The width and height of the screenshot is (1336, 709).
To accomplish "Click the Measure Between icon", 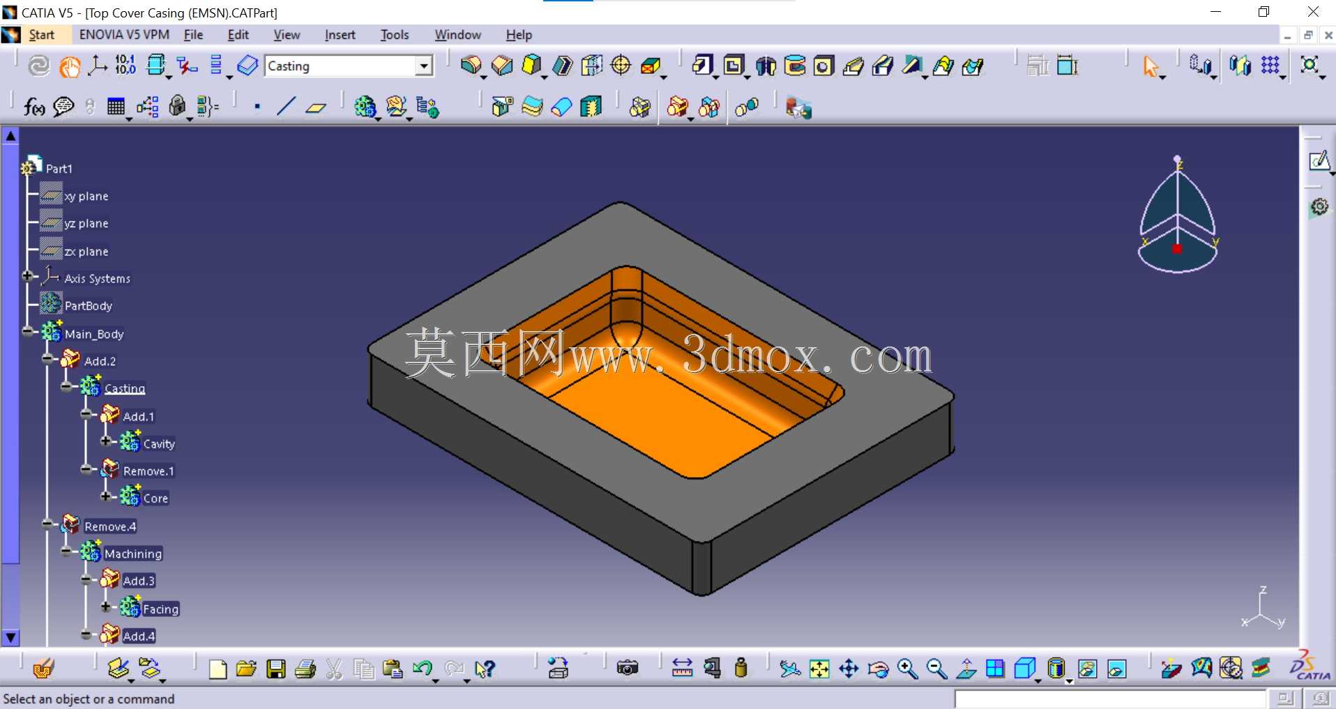I will coord(682,669).
